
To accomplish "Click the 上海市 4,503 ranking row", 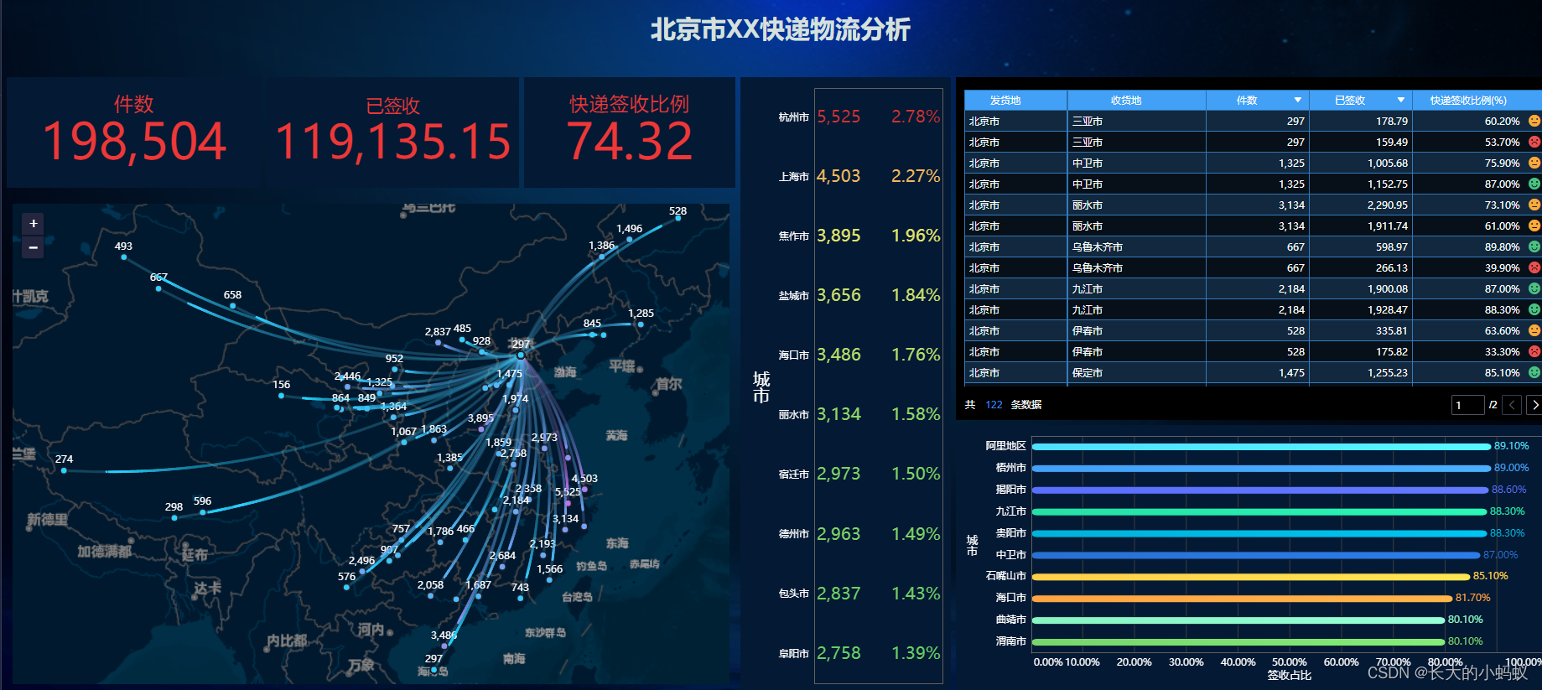I will [x=859, y=176].
